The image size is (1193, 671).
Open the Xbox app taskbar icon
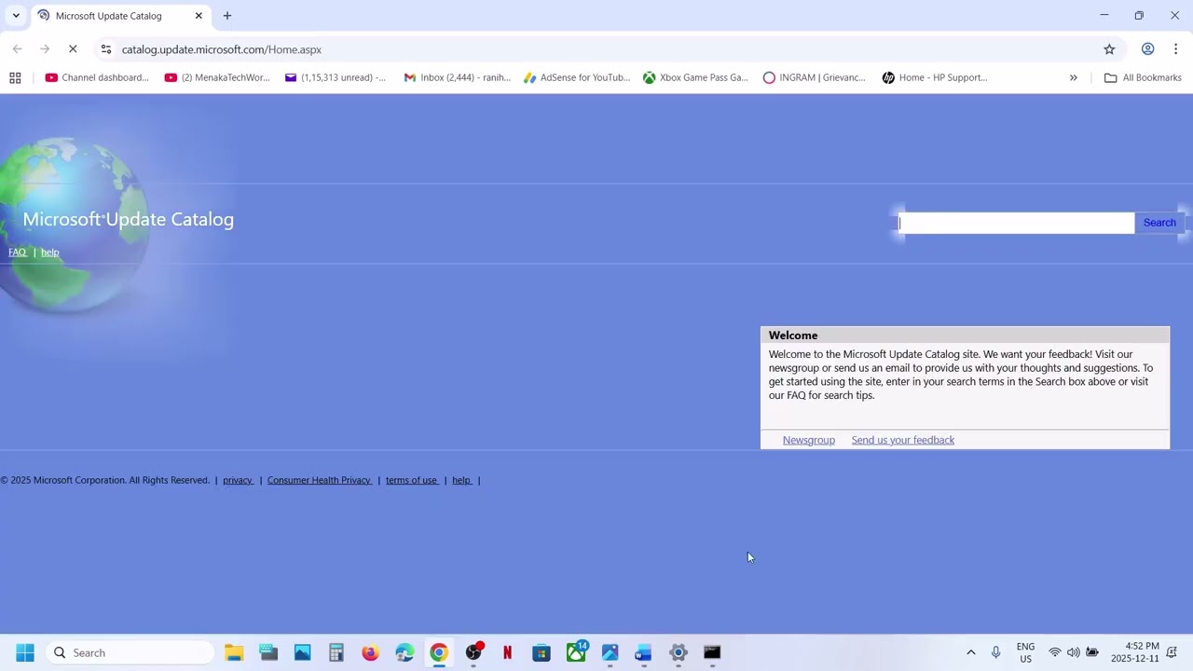coord(576,652)
